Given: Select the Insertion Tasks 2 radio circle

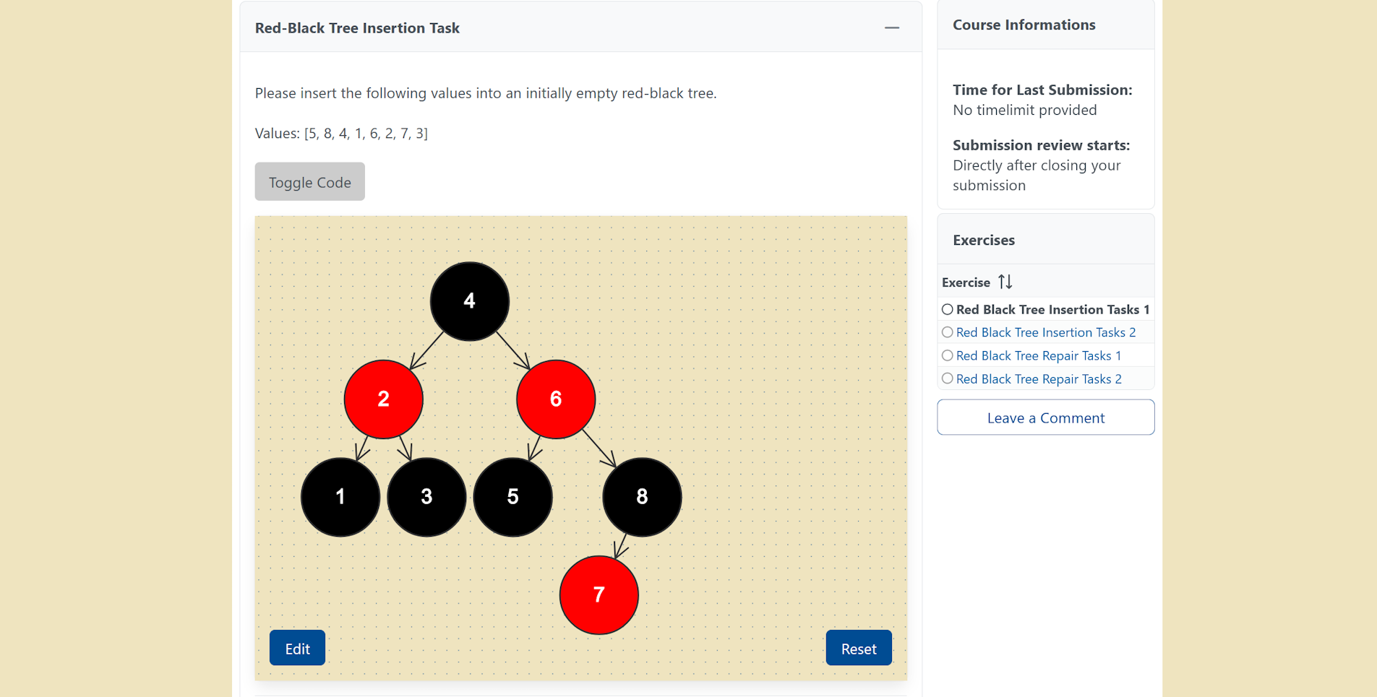Looking at the screenshot, I should click(x=947, y=332).
